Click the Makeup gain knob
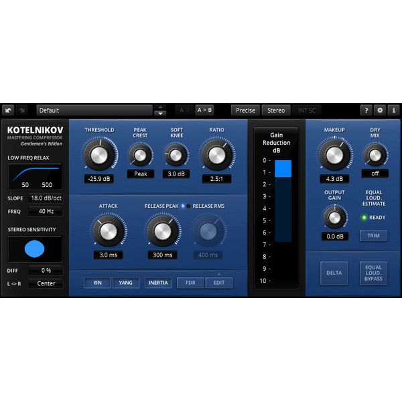The height and width of the screenshot is (402, 402). pos(334,155)
